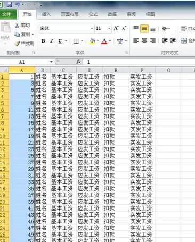Select column G header
Image resolution: width=195 pixels, height=242 pixels.
click(168, 70)
